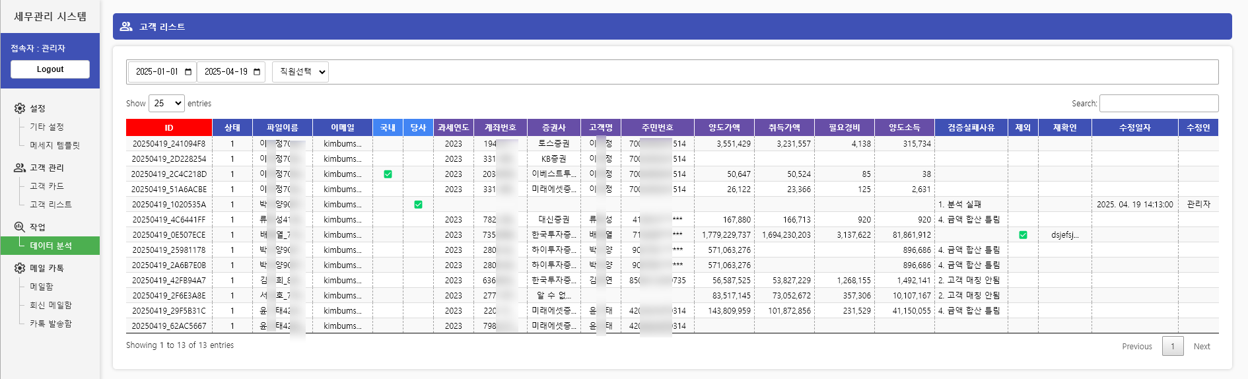
Task: Go to Previous page
Action: pos(1136,347)
